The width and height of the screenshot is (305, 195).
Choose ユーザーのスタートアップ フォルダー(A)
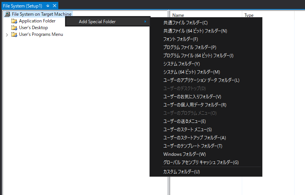click(x=206, y=138)
